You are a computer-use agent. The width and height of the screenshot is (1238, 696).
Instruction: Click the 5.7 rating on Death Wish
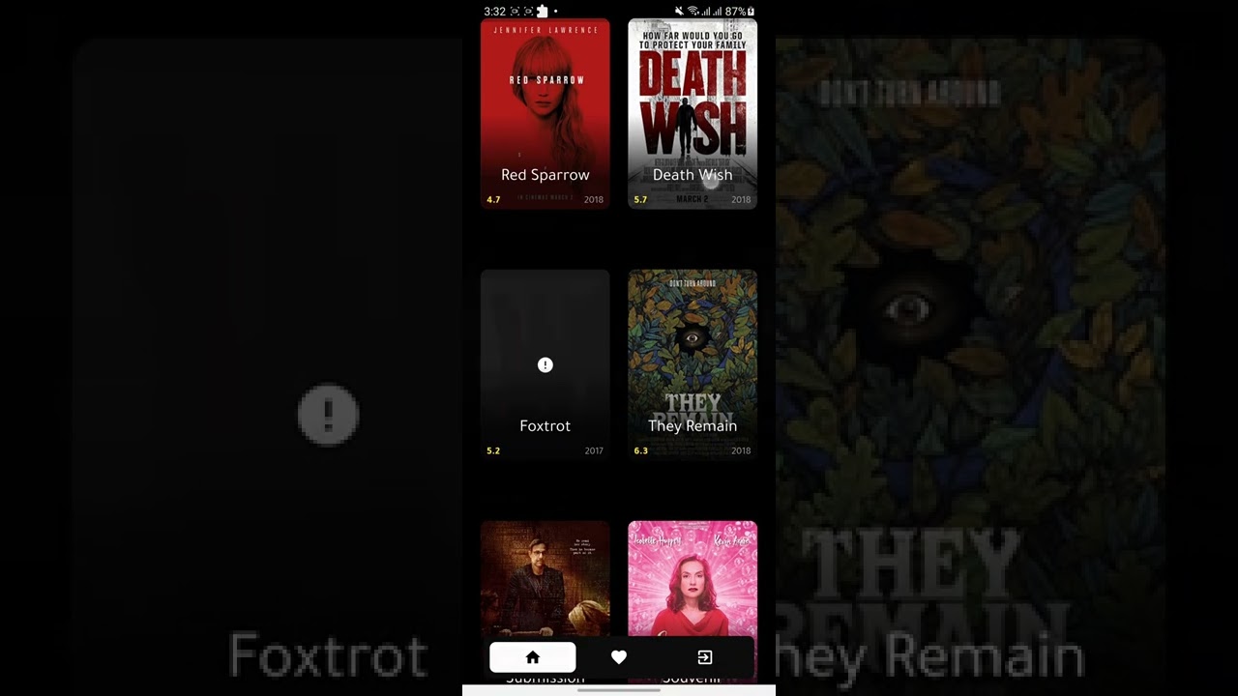point(640,200)
